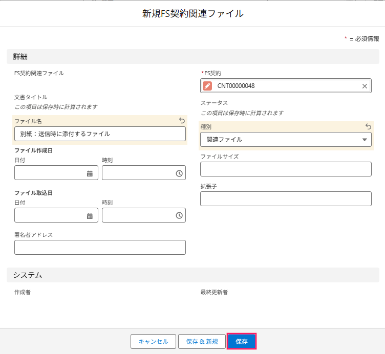The width and height of the screenshot is (385, 354).
Task: Click the ファイル作成日 time field
Action: [144, 173]
